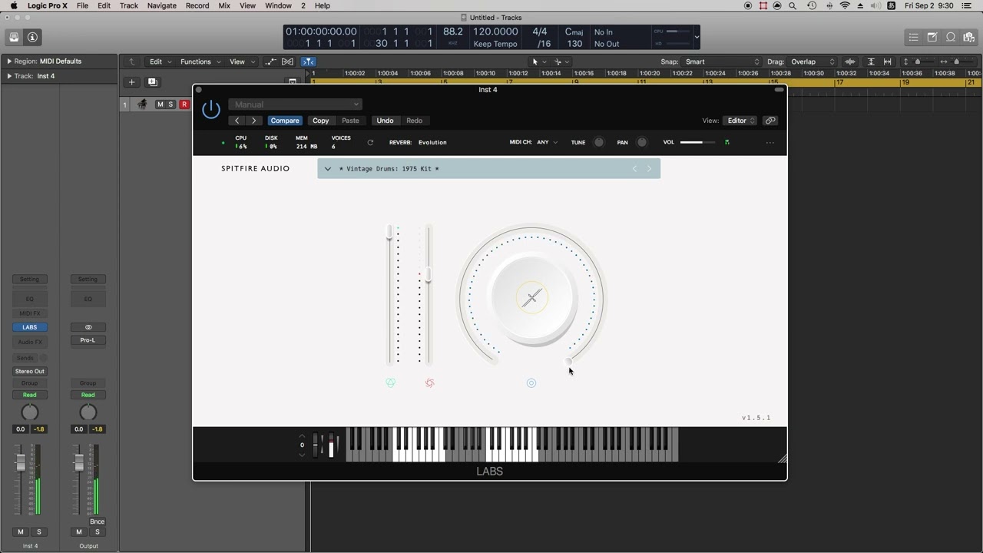
Task: Click the blue reverb knob icon
Action: [x=531, y=383]
